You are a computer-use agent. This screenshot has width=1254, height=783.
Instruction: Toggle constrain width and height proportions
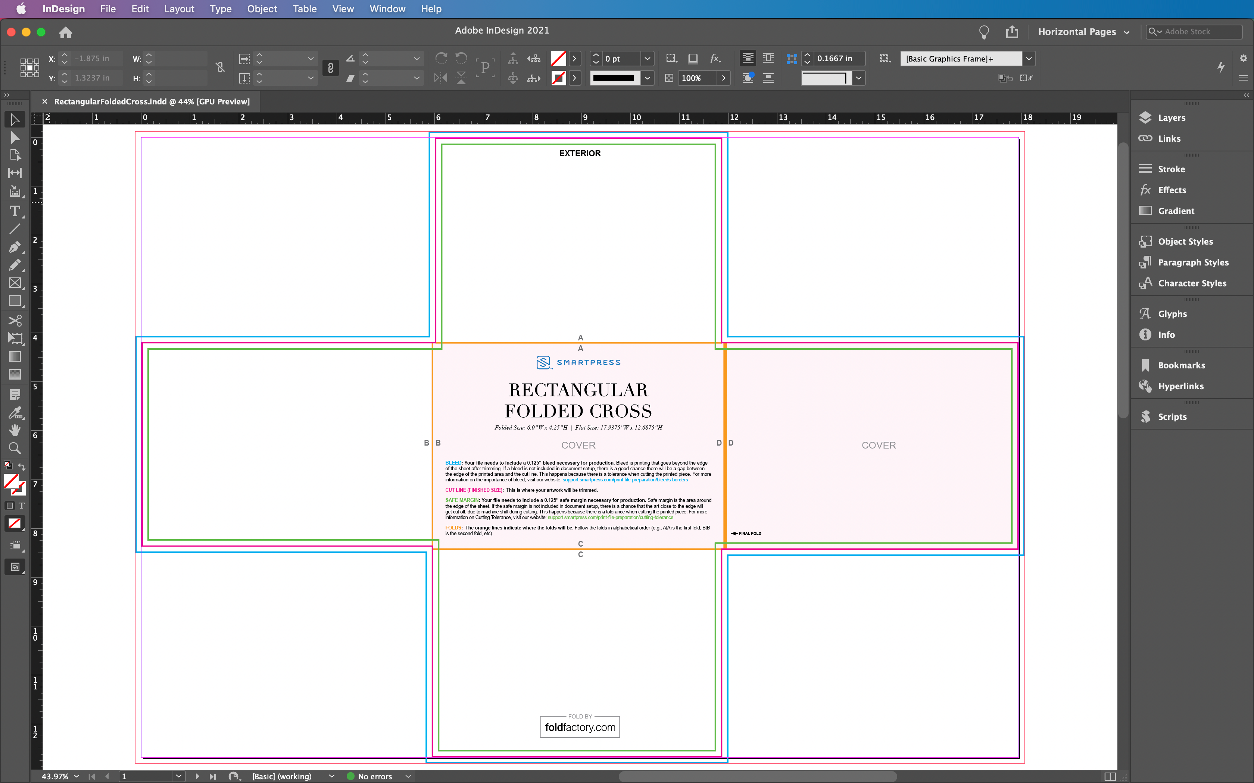(220, 68)
